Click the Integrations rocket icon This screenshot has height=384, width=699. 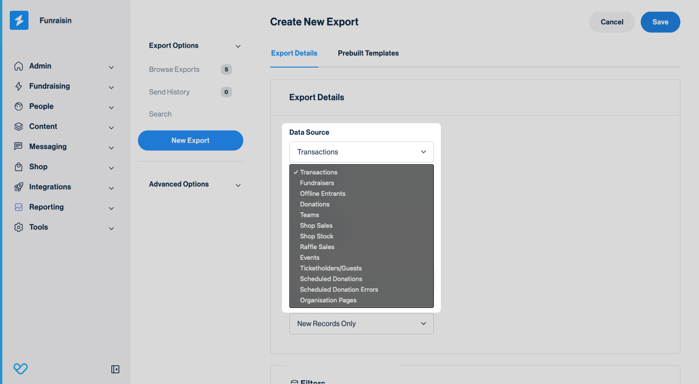coord(19,187)
